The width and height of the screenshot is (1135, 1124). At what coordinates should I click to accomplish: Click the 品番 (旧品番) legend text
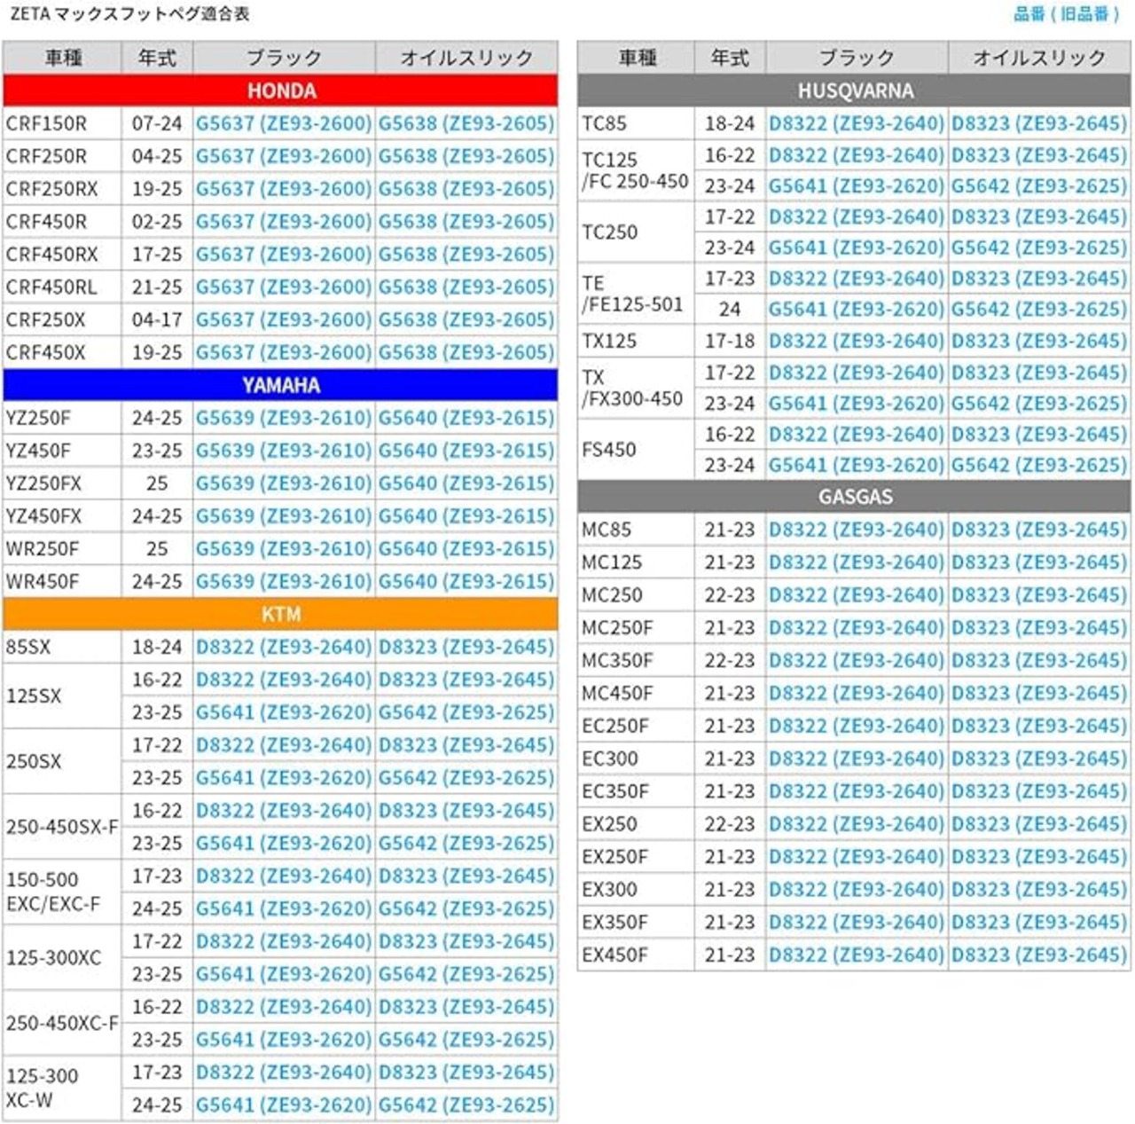click(x=1068, y=14)
